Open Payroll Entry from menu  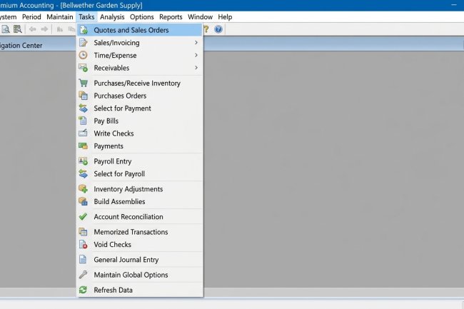coord(140,161)
